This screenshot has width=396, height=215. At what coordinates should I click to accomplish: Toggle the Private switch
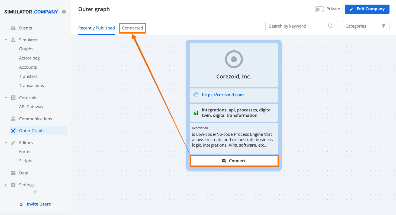click(319, 9)
